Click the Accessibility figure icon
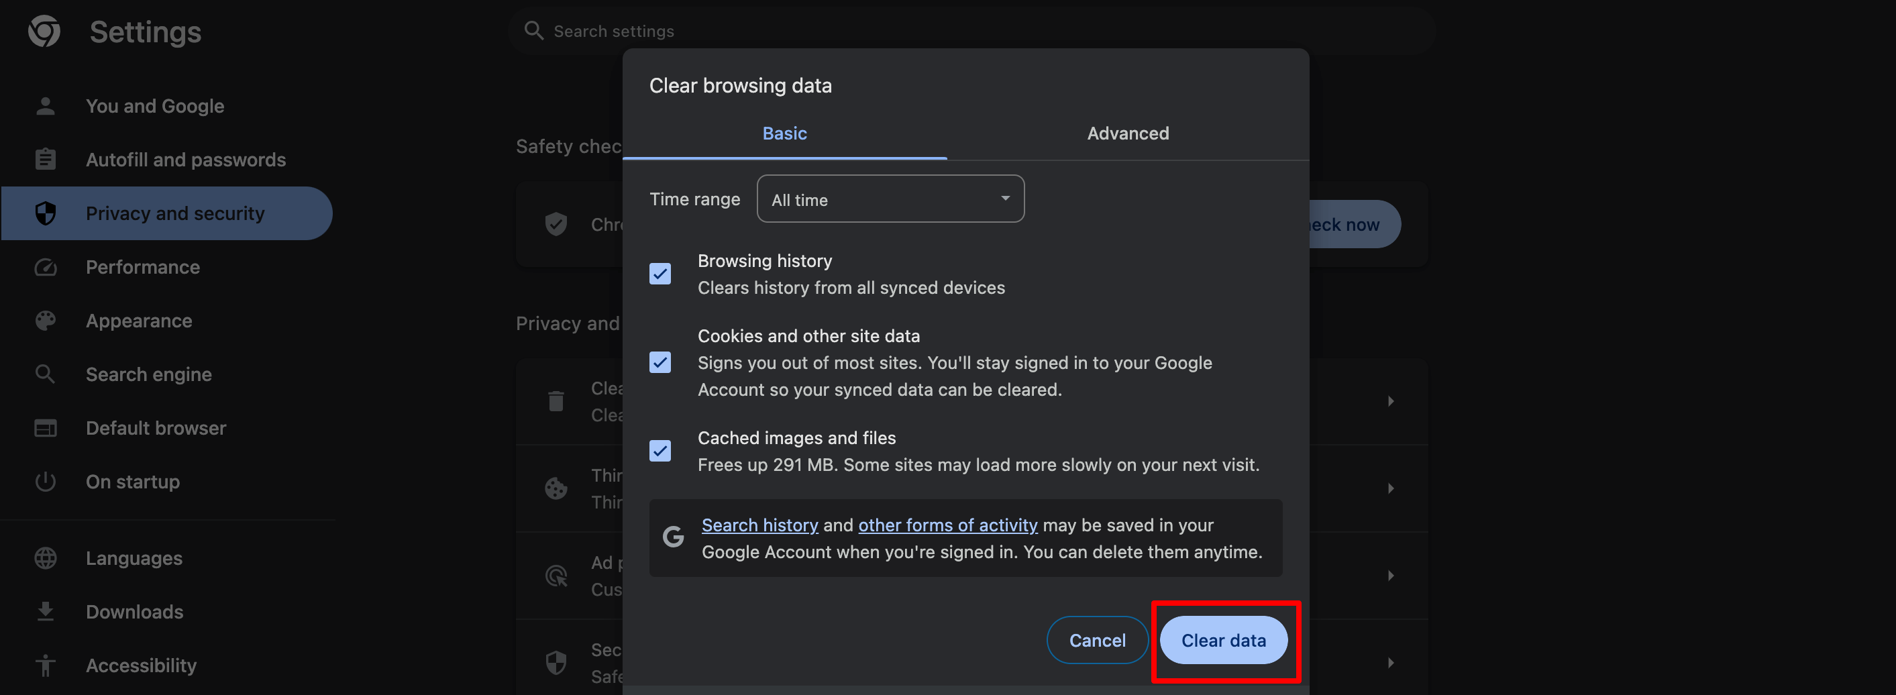This screenshot has width=1896, height=695. (x=46, y=665)
